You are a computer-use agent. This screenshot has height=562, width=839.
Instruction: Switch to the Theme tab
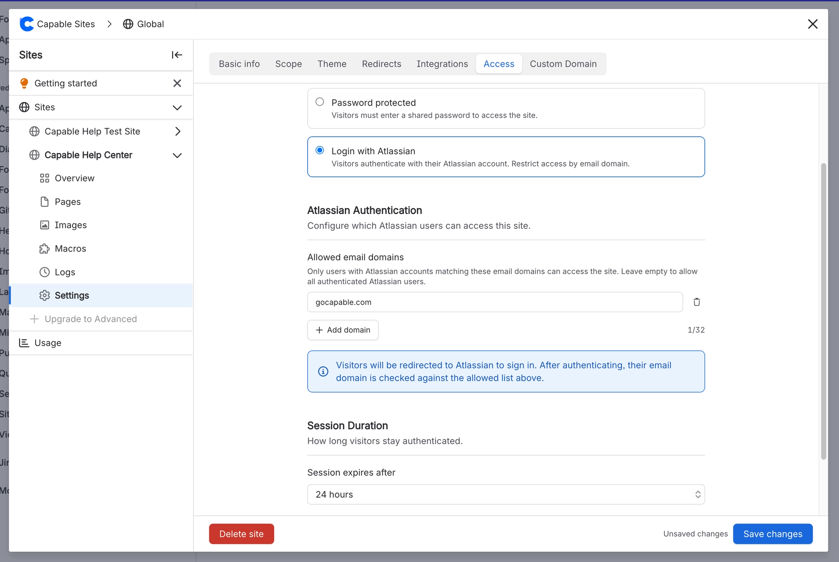332,64
